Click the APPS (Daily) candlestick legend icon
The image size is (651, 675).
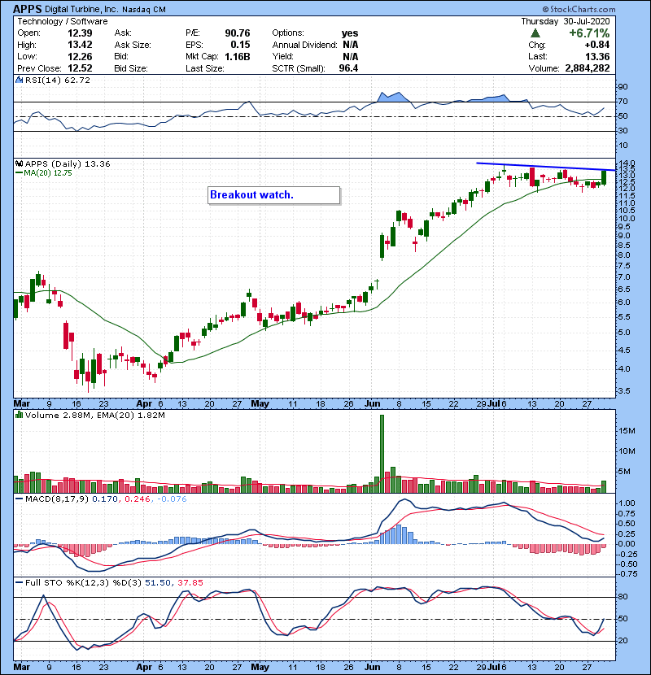[19, 163]
